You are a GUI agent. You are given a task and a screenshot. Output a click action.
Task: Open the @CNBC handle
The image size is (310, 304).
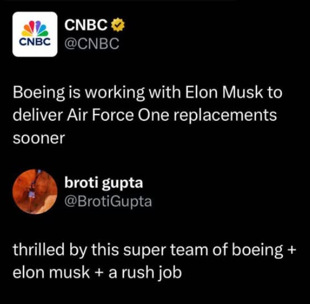[x=92, y=43]
